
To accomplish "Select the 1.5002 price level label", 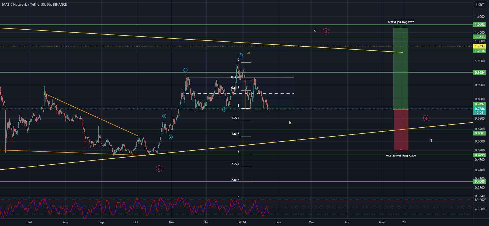I will pyautogui.click(x=480, y=25).
